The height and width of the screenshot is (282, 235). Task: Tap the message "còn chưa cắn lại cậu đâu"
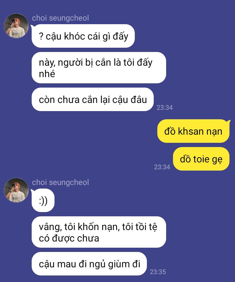tap(93, 99)
